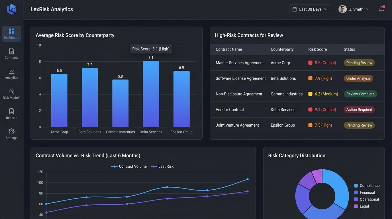The height and width of the screenshot is (219, 392).
Task: Click the LexRisk logo icon
Action: click(x=11, y=9)
